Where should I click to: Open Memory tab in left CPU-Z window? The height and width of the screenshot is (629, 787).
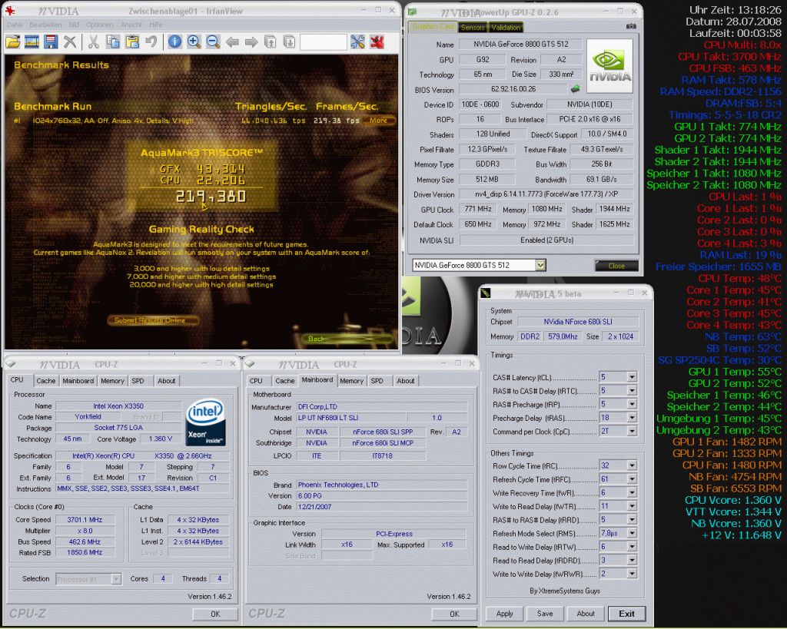112,381
